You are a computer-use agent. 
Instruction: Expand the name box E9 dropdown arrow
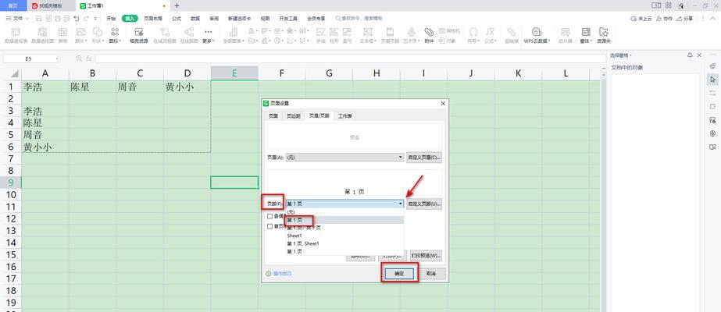click(x=56, y=58)
